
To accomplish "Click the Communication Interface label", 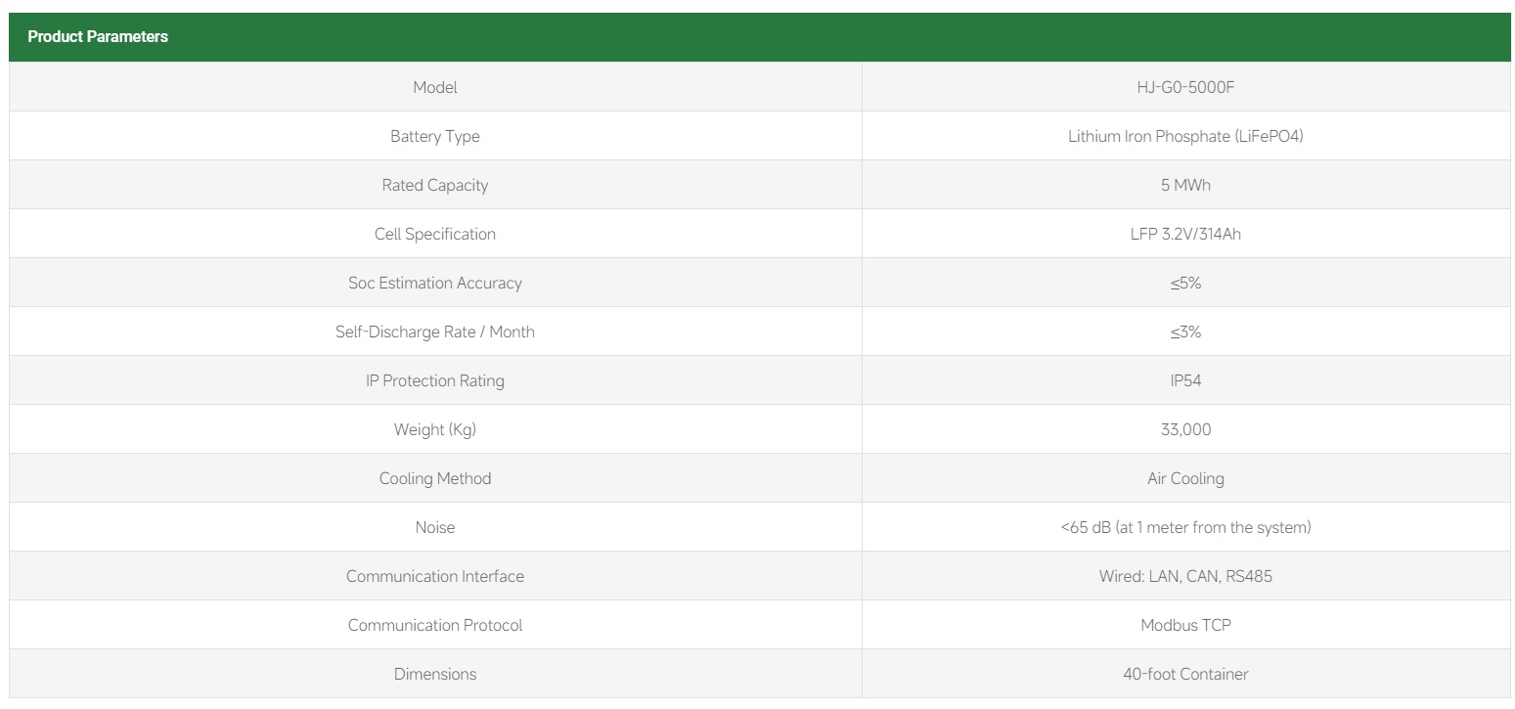I will pyautogui.click(x=435, y=576).
